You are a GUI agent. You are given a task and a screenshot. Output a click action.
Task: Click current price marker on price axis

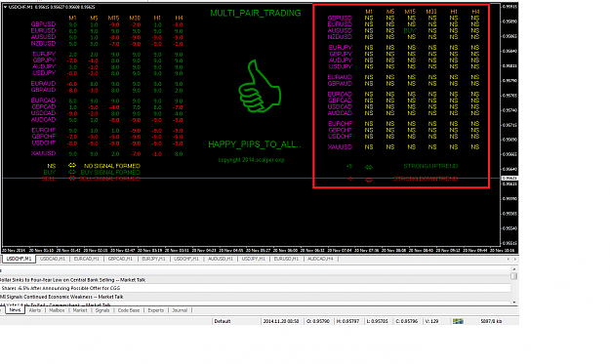tap(509, 179)
